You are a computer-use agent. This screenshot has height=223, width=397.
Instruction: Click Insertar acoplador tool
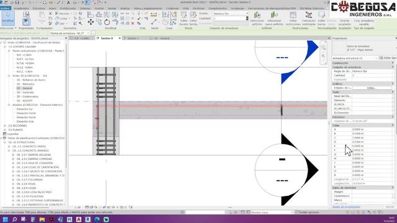coord(345,22)
